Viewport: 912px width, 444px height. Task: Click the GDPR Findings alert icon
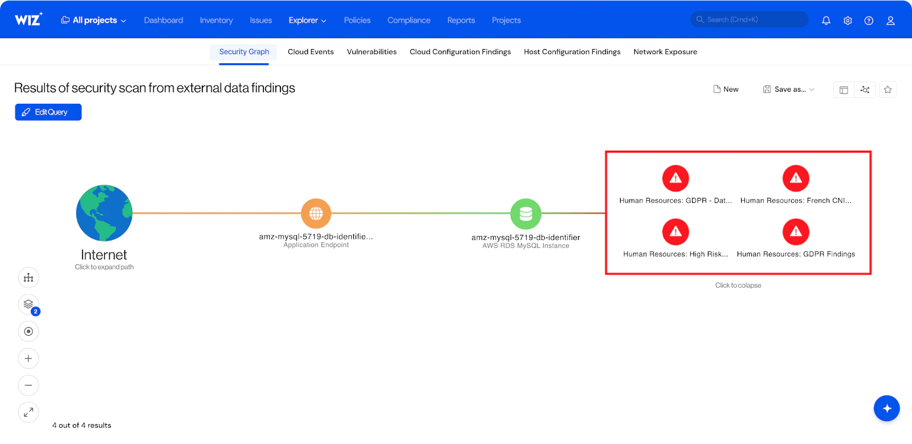click(796, 232)
